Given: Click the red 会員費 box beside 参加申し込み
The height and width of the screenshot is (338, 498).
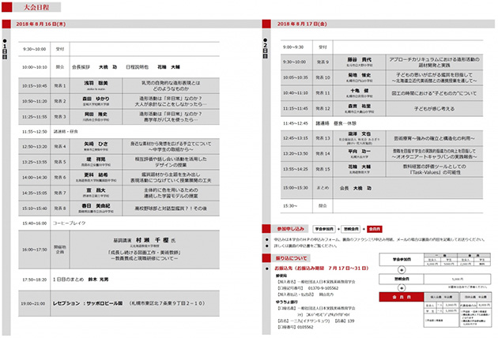Looking at the screenshot, I should pos(375,229).
